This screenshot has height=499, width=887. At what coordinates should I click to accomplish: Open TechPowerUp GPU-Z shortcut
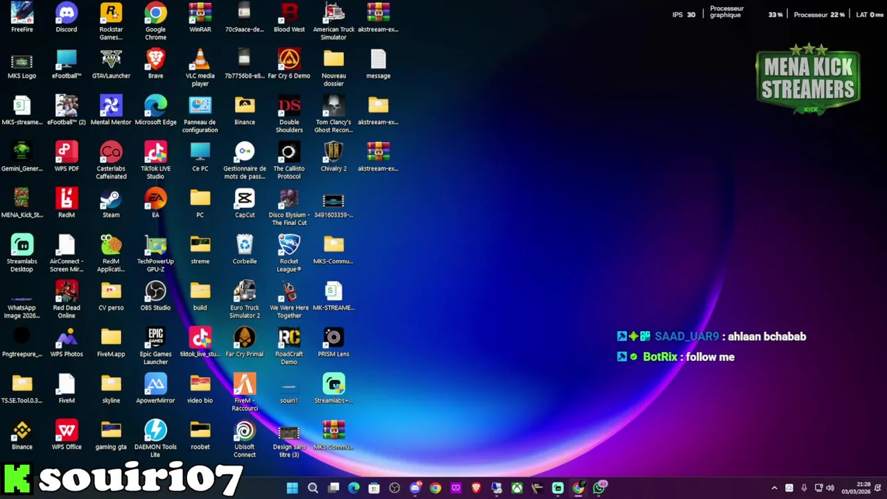click(155, 253)
